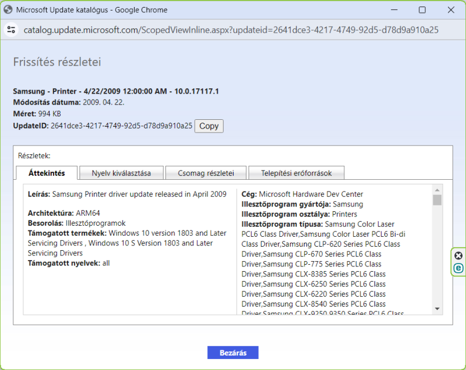Click the 'Méret: 994 KB' line

coord(37,113)
